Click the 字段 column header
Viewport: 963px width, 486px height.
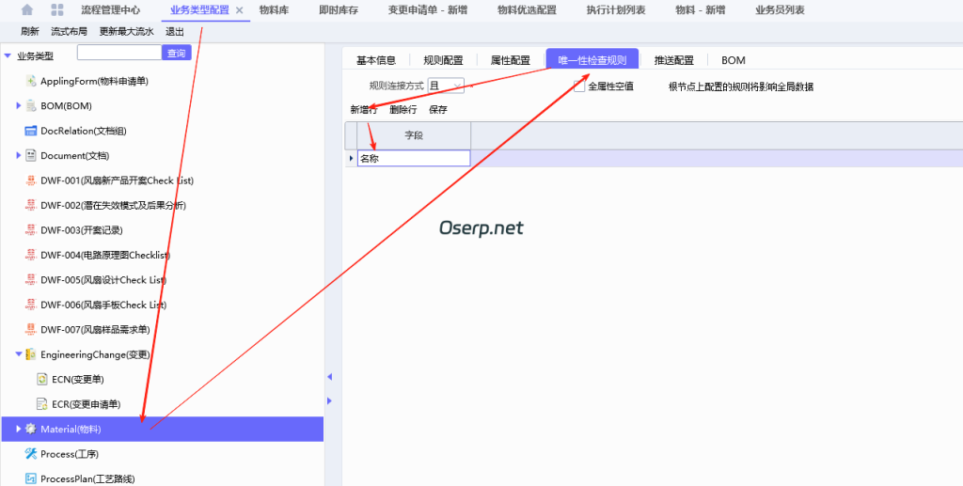(x=414, y=135)
